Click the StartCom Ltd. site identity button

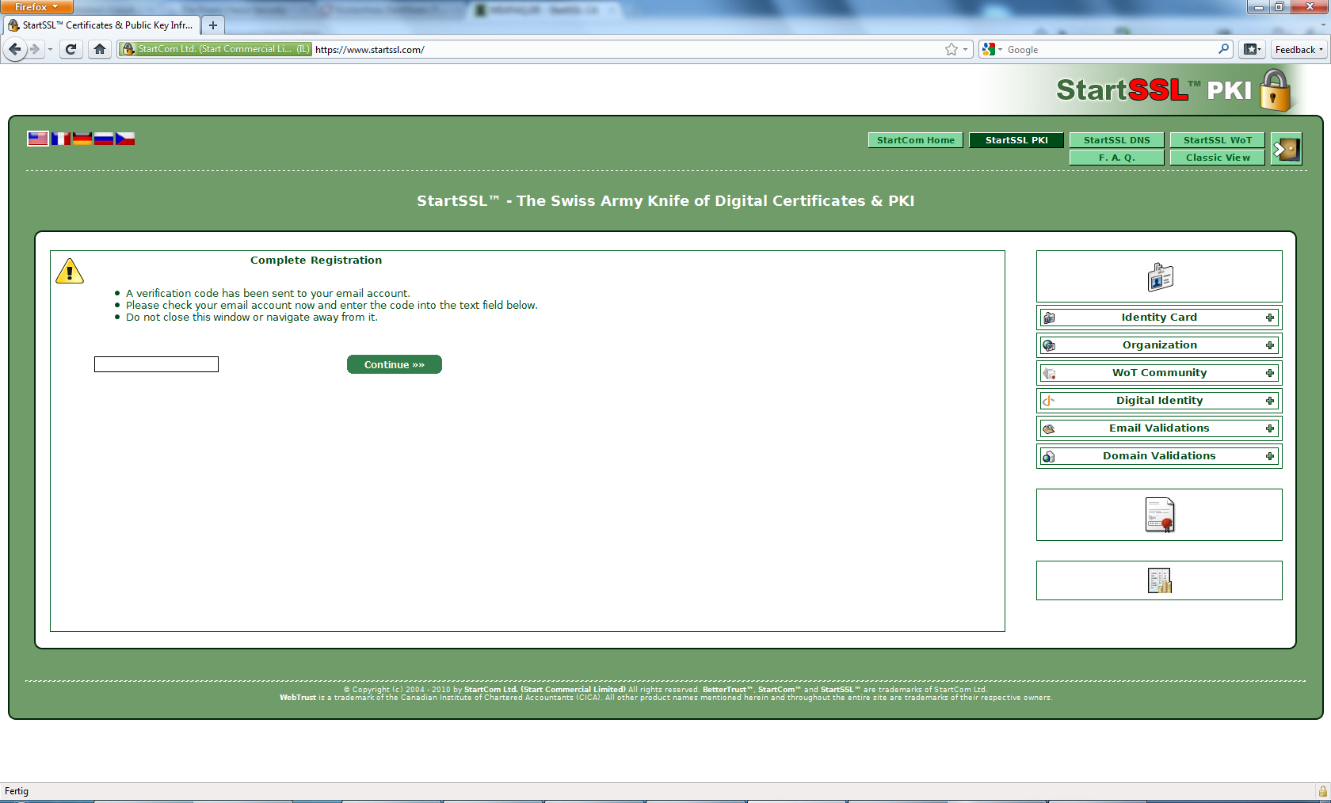(x=215, y=49)
